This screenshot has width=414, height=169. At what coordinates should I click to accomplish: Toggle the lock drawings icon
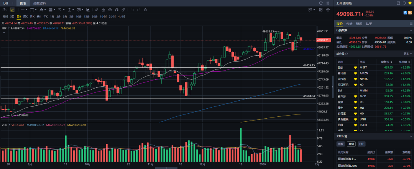[x=103, y=10]
